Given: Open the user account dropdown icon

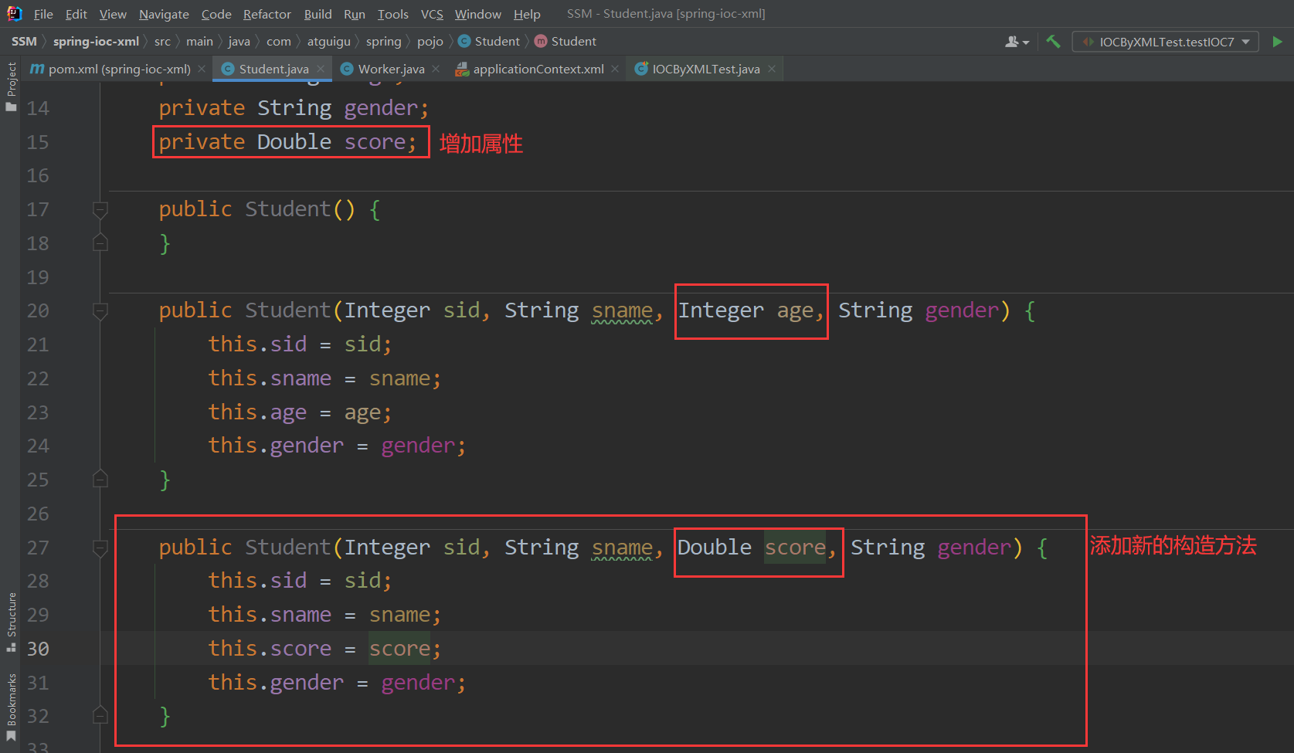Looking at the screenshot, I should [x=1017, y=42].
